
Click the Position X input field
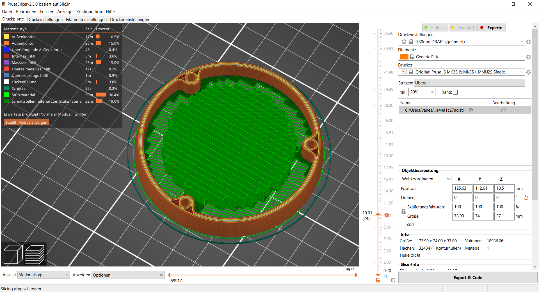point(462,188)
